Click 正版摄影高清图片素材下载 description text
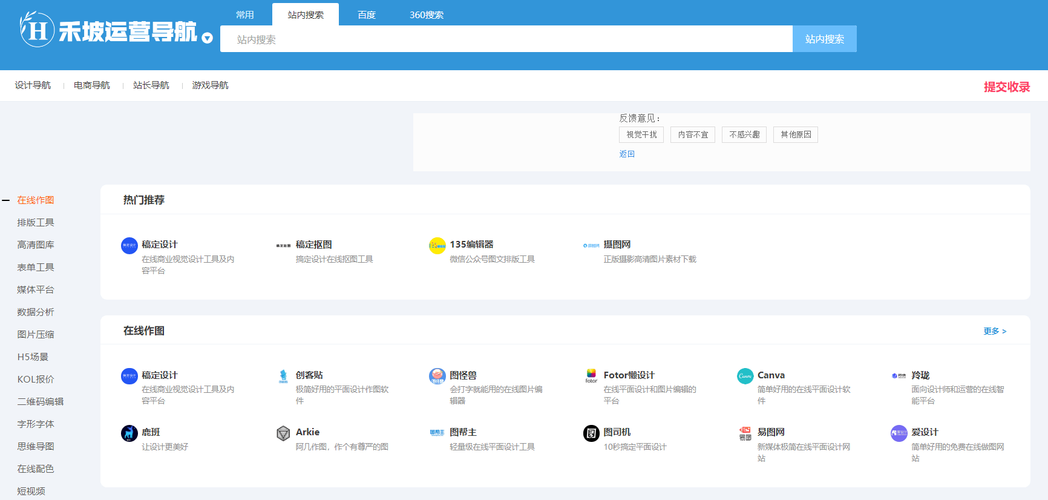1048x500 pixels. [x=650, y=259]
